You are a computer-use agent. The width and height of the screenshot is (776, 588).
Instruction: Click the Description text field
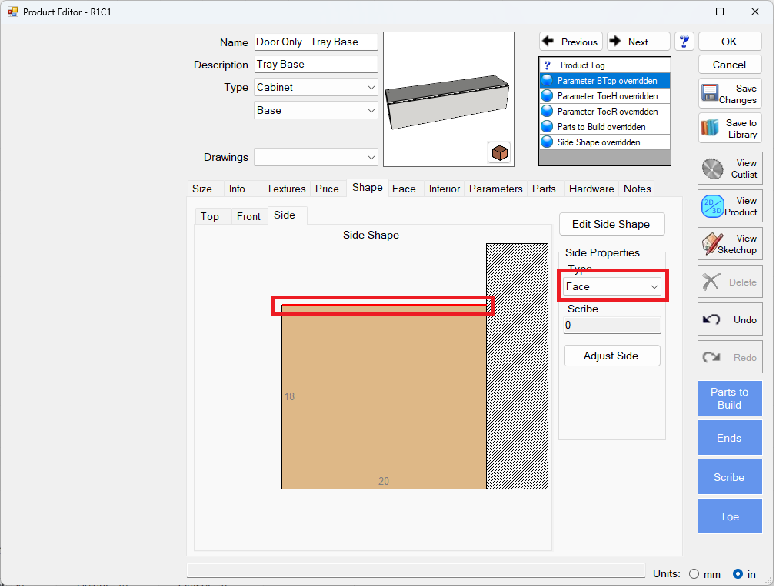point(316,65)
